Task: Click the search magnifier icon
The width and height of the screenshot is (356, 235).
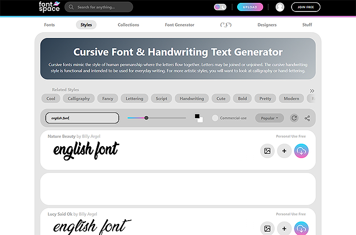Action: 71,7
